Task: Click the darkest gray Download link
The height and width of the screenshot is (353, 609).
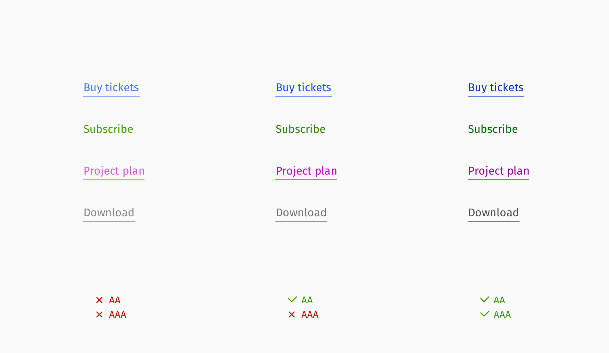Action: (494, 213)
